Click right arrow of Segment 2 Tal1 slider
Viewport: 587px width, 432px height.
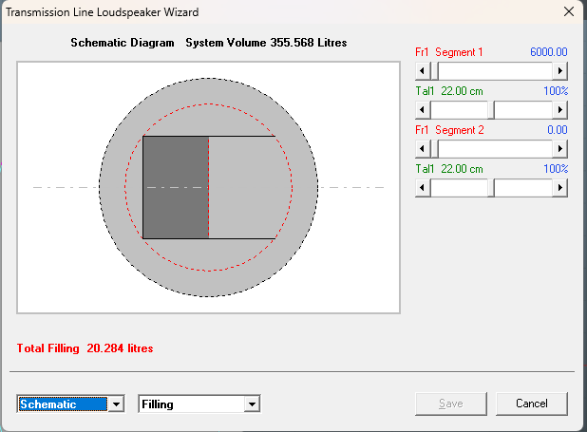559,188
